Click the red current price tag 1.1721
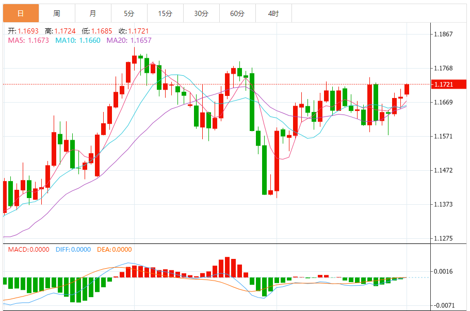Viewport: 470px width, 311px height. point(449,84)
